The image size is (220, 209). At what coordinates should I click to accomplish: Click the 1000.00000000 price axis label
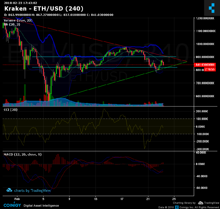[205, 44]
